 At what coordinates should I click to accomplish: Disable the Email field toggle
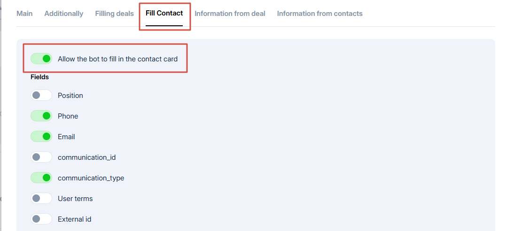(x=41, y=137)
